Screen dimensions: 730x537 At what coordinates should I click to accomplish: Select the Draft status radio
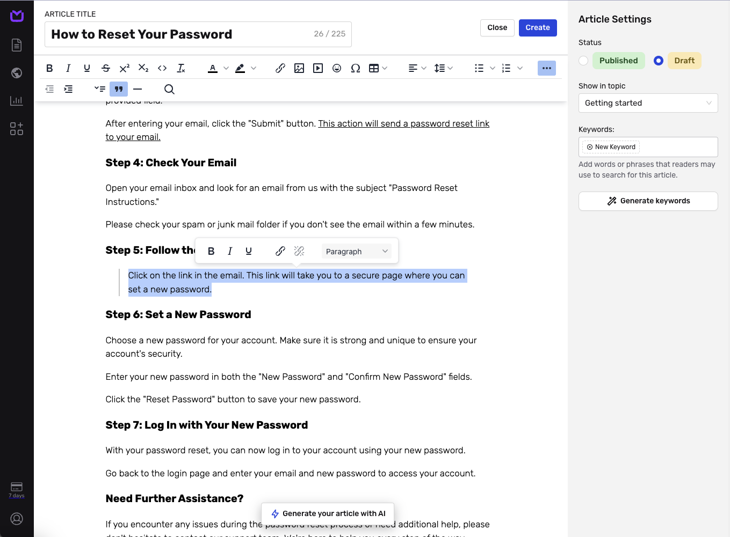tap(659, 61)
